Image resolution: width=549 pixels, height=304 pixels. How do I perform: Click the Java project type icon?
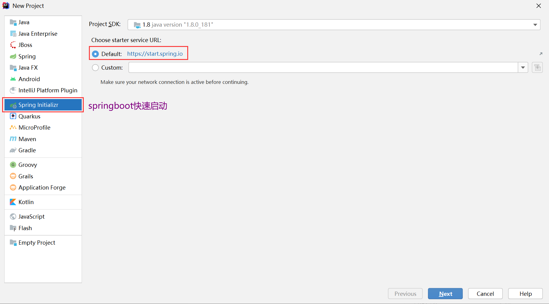[13, 22]
